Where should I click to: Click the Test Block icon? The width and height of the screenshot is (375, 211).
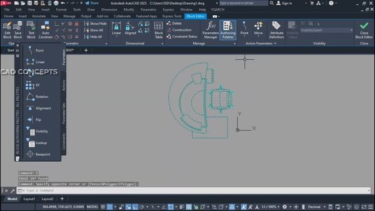click(31, 30)
